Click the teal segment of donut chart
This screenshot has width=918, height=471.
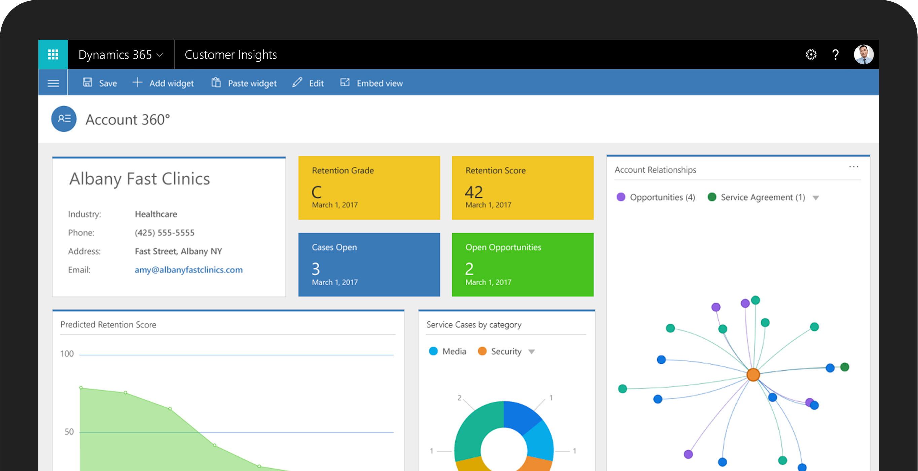click(x=475, y=430)
